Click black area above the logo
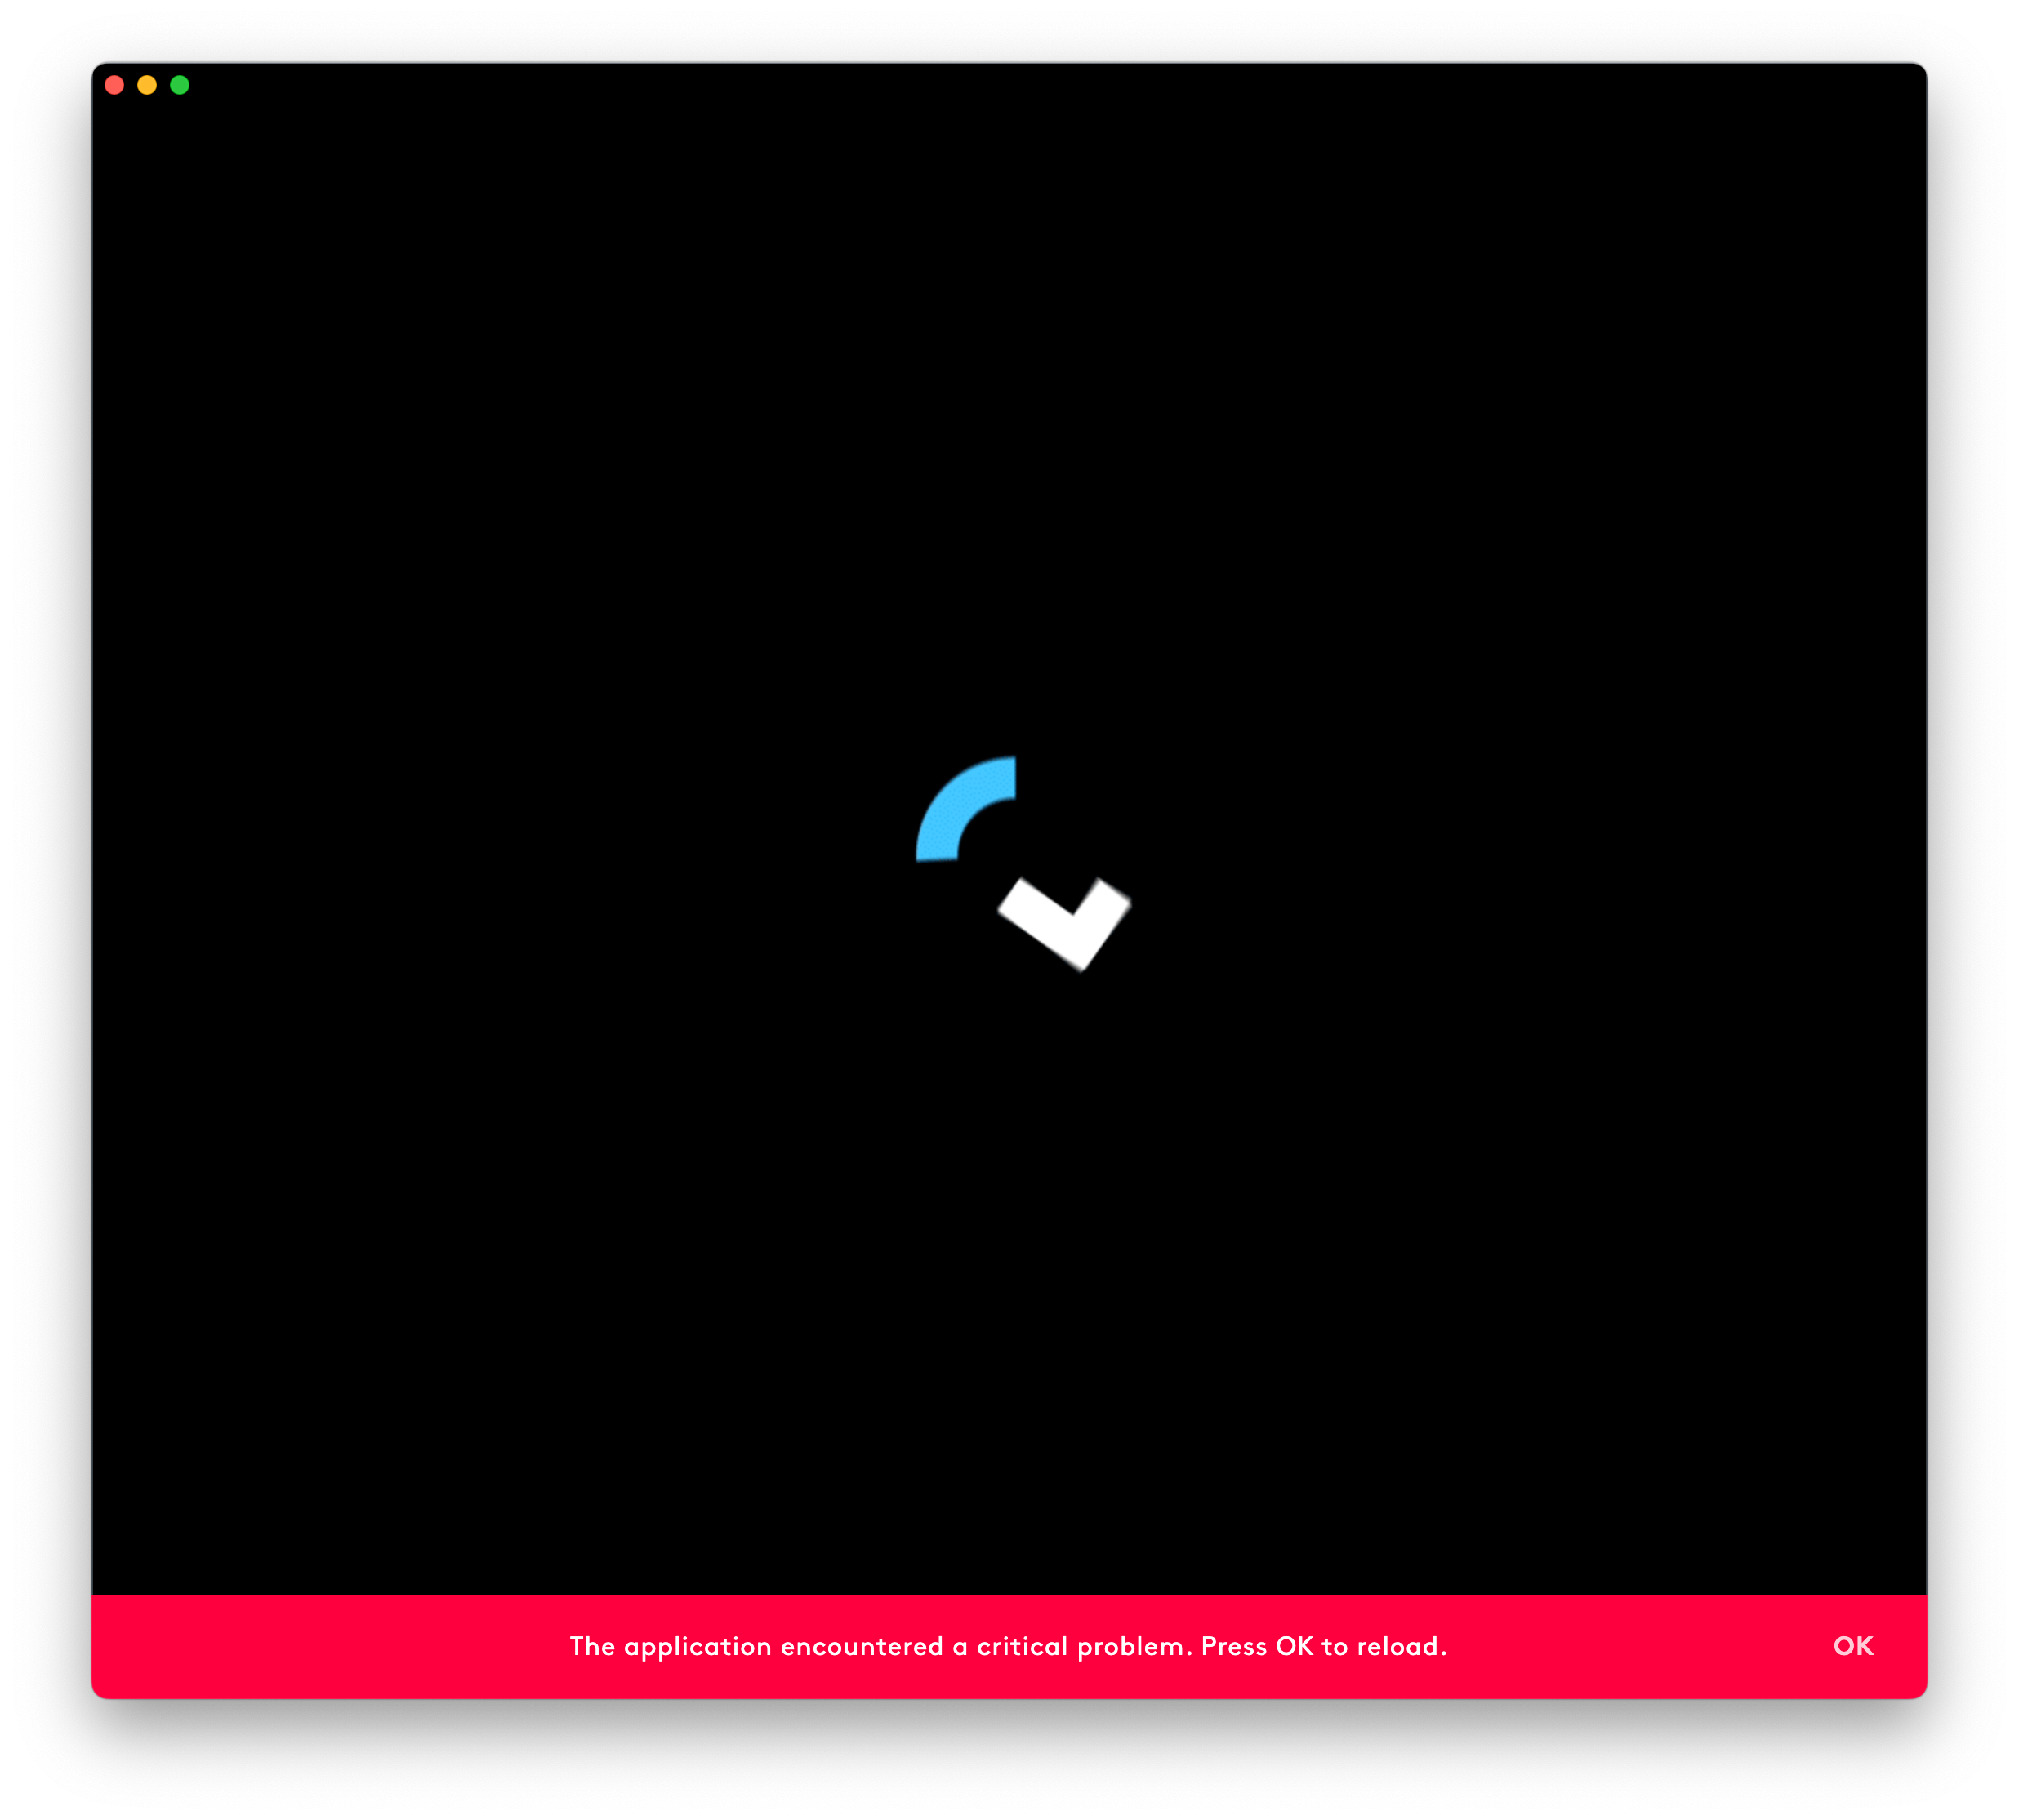 1010,450
